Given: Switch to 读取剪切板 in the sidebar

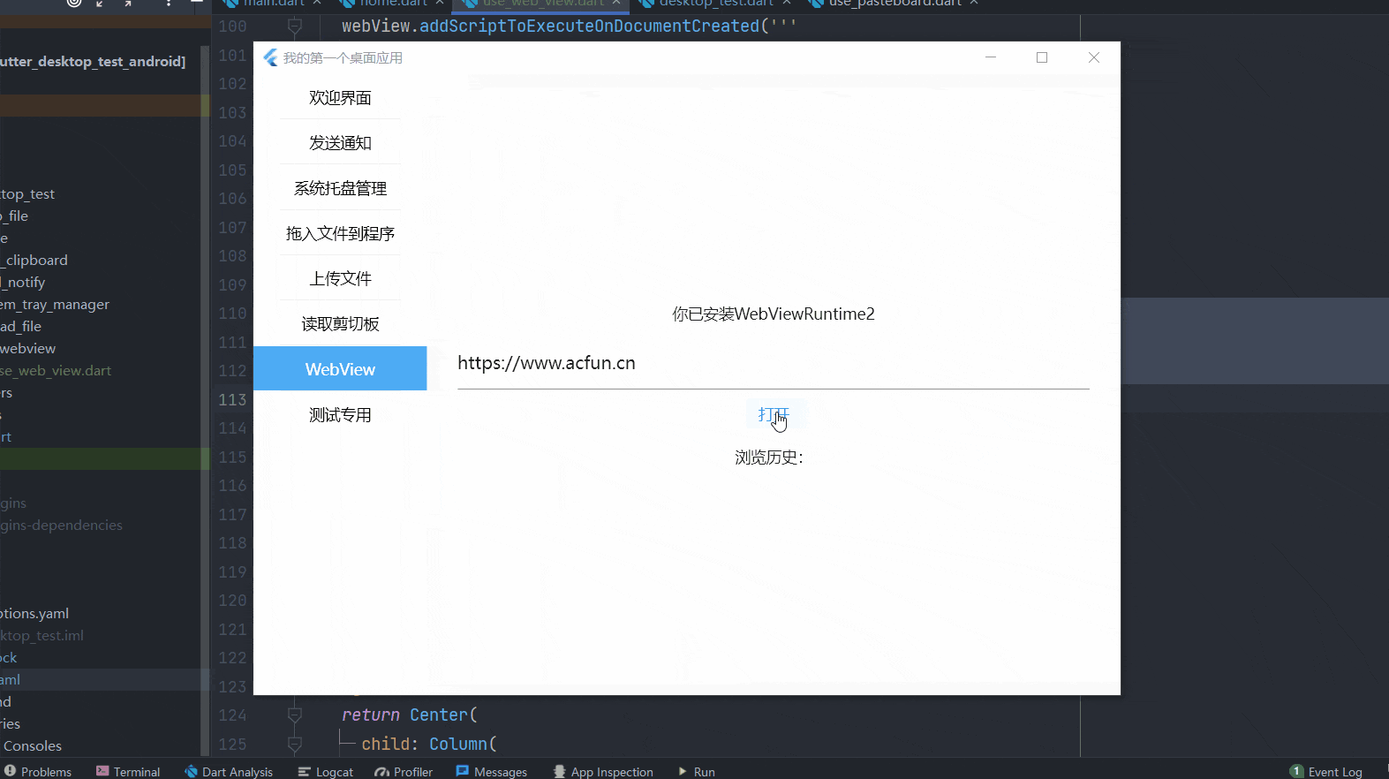Looking at the screenshot, I should click(340, 324).
